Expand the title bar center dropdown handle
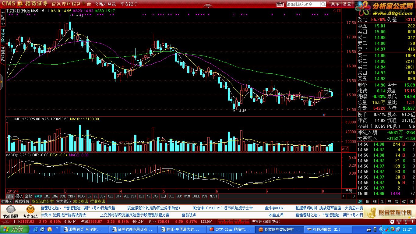 [208, 6]
